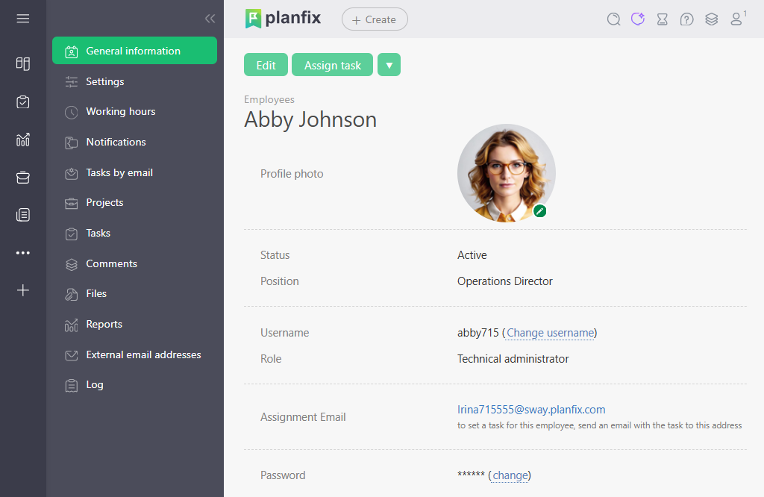Show more sections via three dots icon
The width and height of the screenshot is (764, 497).
tap(23, 253)
